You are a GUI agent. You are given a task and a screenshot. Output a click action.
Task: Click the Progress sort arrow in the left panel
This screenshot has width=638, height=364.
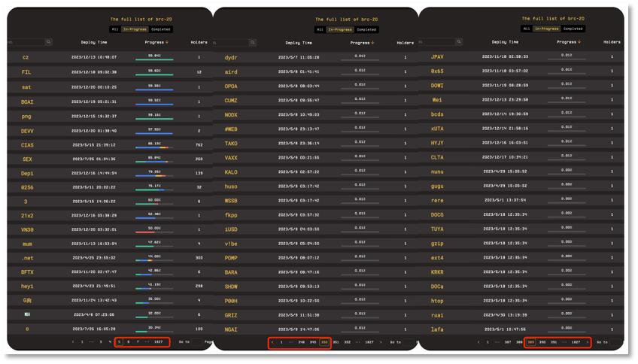tap(167, 42)
